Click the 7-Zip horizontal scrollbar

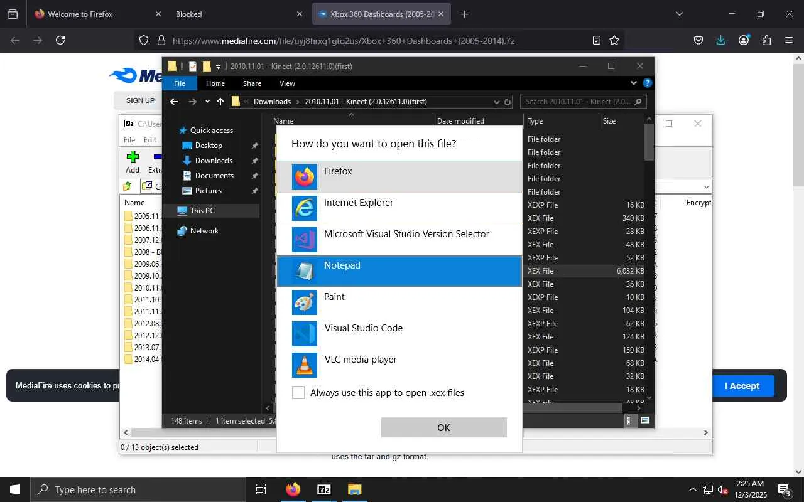(x=416, y=432)
